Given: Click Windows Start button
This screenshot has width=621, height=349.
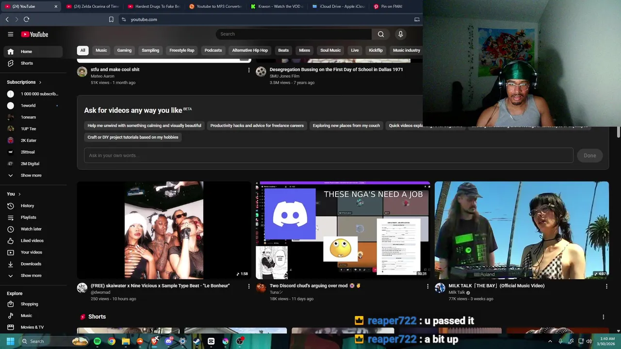Looking at the screenshot, I should click(10, 341).
